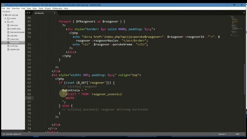Click highlighted line number 66
This screenshot has width=247, height=139.
(x=29, y=98)
